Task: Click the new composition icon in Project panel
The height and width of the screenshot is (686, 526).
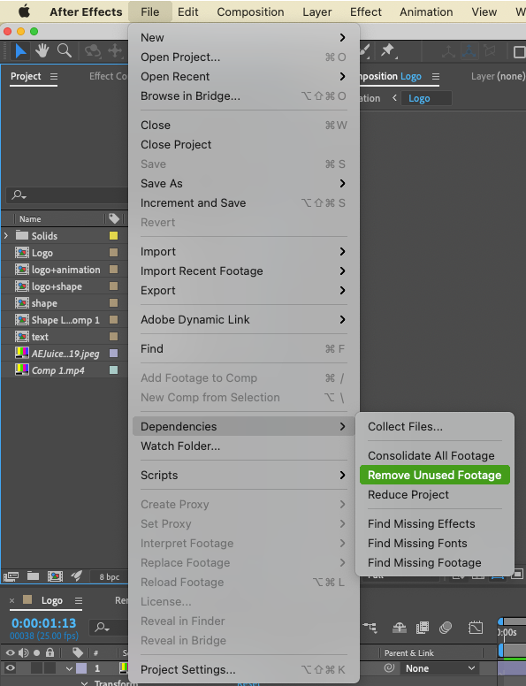Action: click(55, 576)
